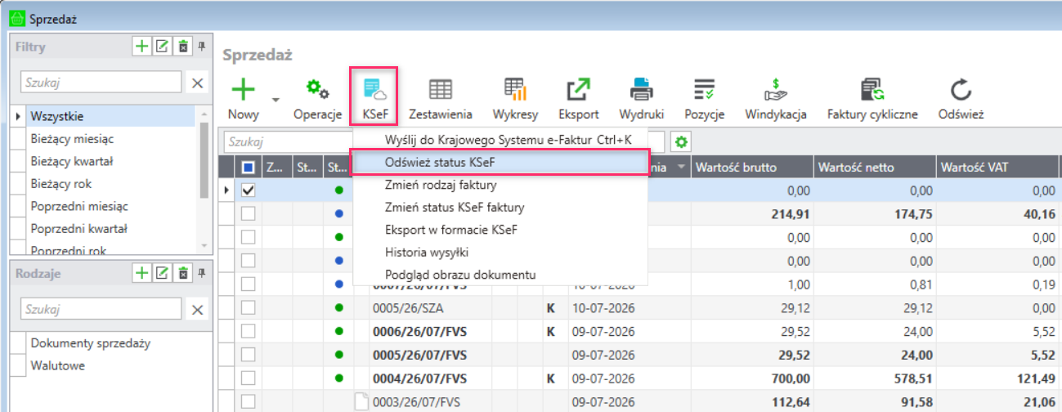Click green status dot in 0005/26/SZA row

pos(338,307)
